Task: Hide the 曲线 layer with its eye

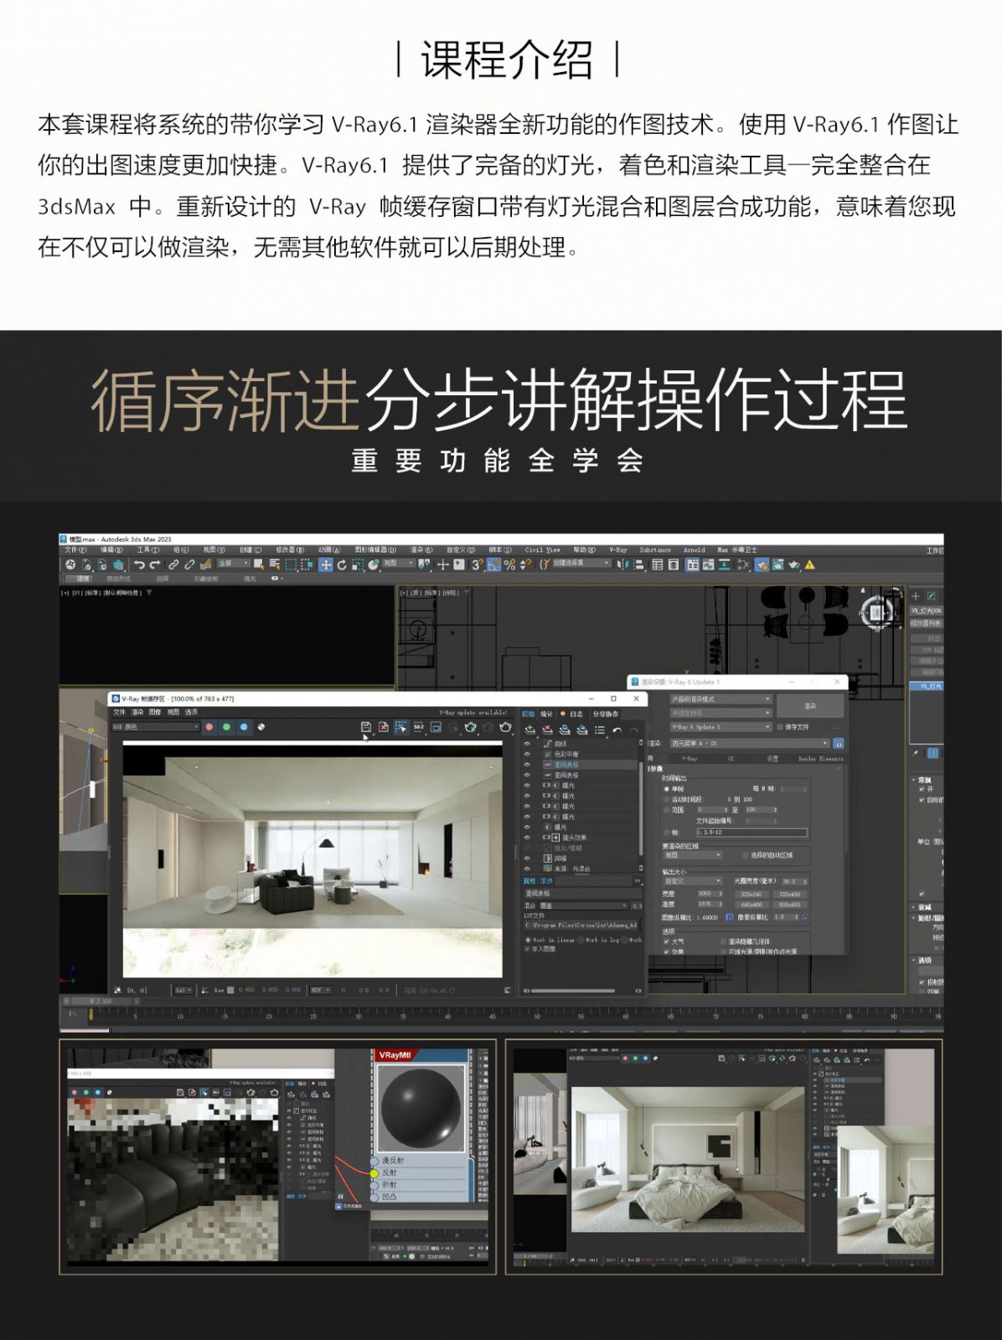Action: [527, 744]
